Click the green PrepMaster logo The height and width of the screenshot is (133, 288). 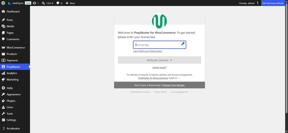coord(159,21)
